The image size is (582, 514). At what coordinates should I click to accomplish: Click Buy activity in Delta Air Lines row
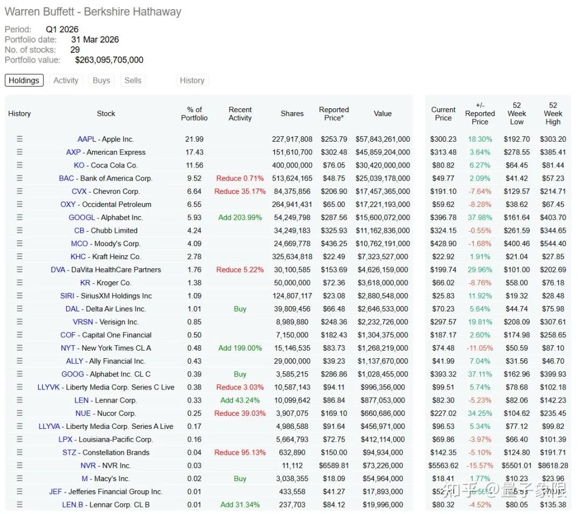(240, 309)
